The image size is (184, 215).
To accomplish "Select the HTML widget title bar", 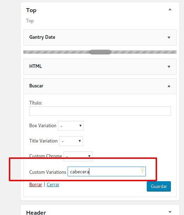I will 100,67.
